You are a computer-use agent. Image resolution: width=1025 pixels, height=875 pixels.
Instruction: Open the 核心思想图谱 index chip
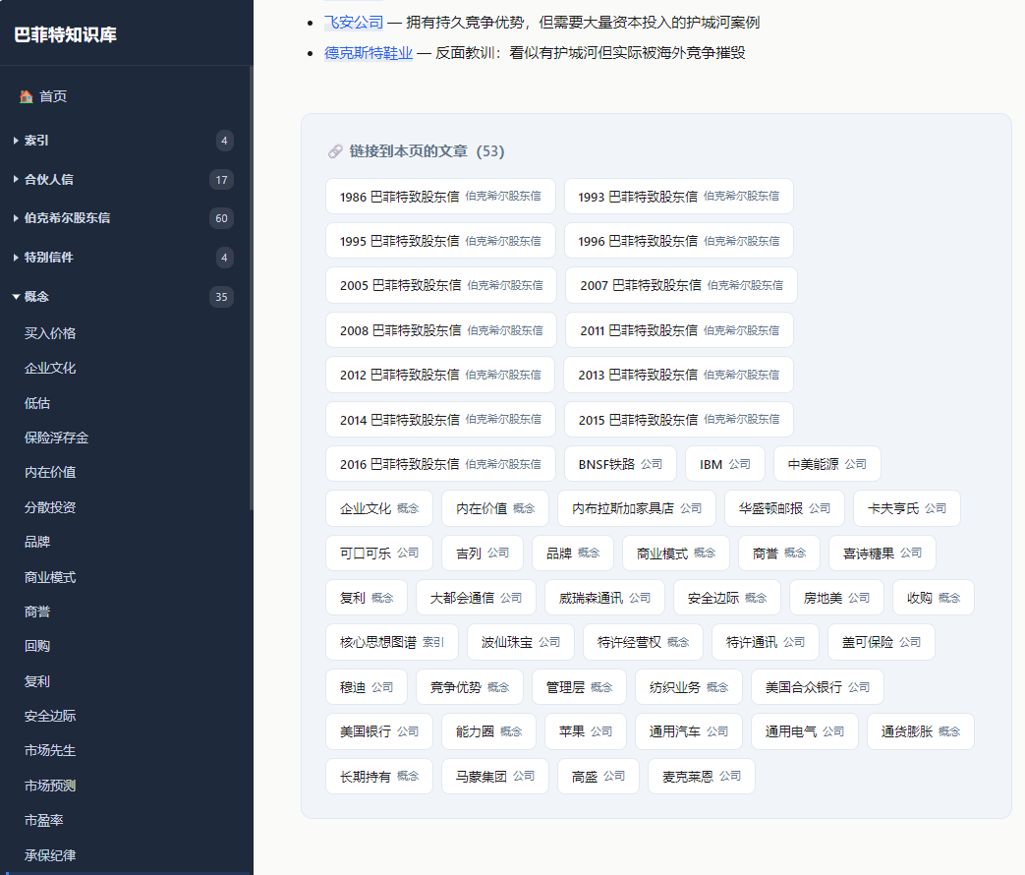[392, 643]
